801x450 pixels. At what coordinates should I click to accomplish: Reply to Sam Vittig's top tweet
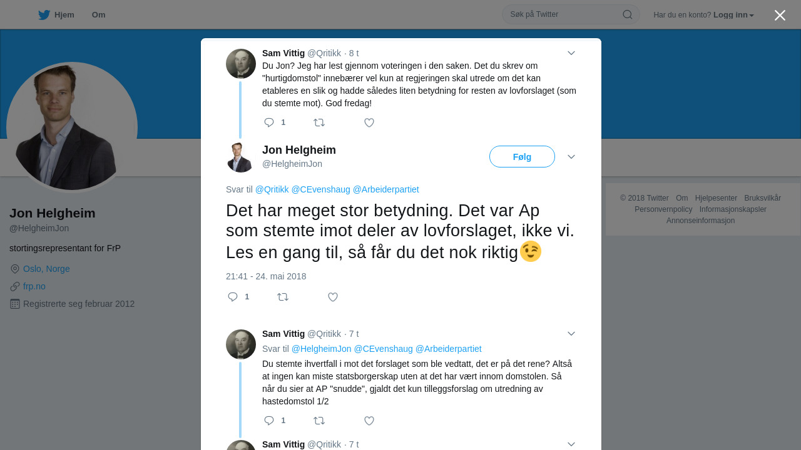tap(269, 122)
